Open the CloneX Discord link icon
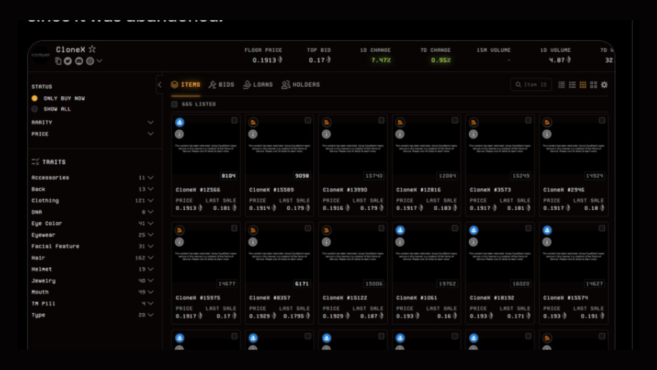Viewport: 657px width, 370px height. 79,61
